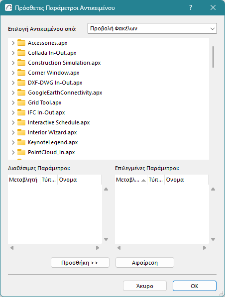225x297 pixels.
Task: Expand the Accessories.apx folder
Action: tap(13, 43)
